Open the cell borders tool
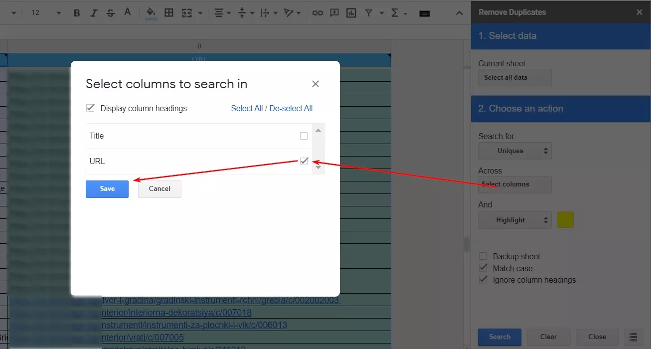 click(x=169, y=13)
